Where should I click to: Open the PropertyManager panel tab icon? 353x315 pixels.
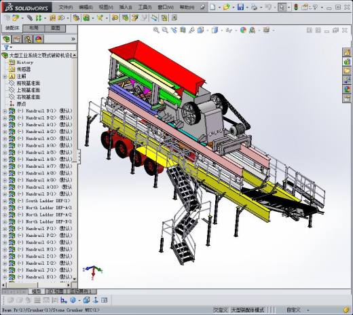17,39
